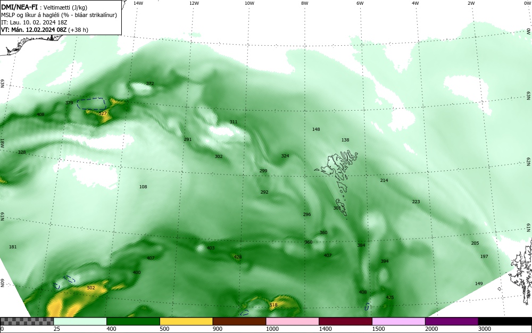
Task: Pick the light purple 1500–2000 legend swatch
Action: pos(398,321)
